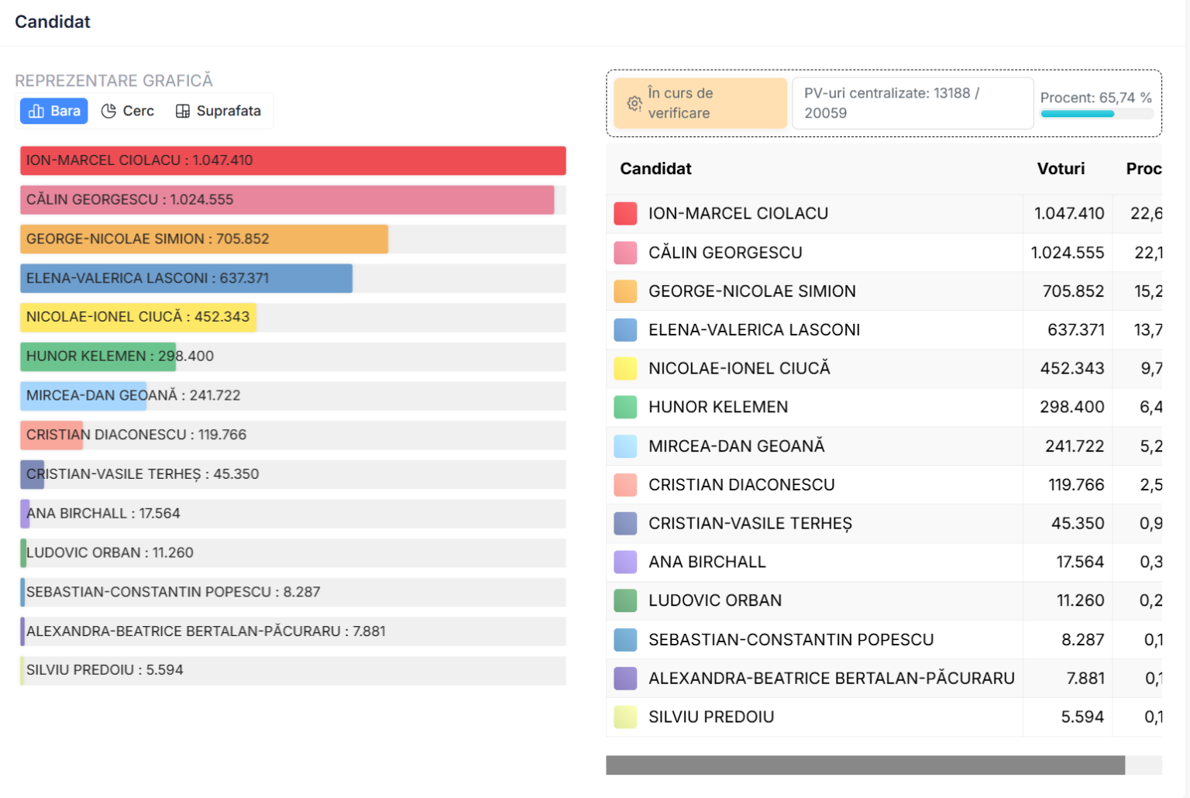Click the Procent progress bar

point(1096,114)
